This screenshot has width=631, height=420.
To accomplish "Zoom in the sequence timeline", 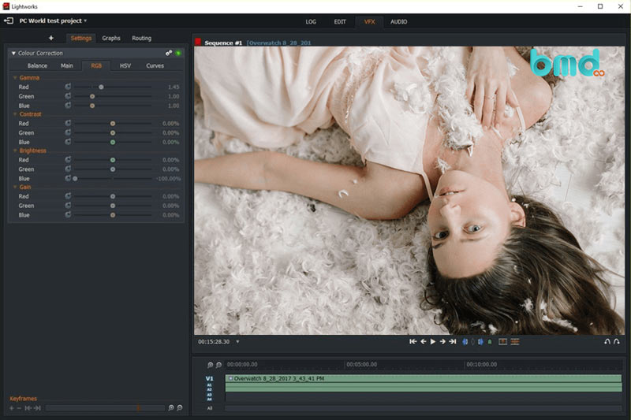I will (210, 365).
